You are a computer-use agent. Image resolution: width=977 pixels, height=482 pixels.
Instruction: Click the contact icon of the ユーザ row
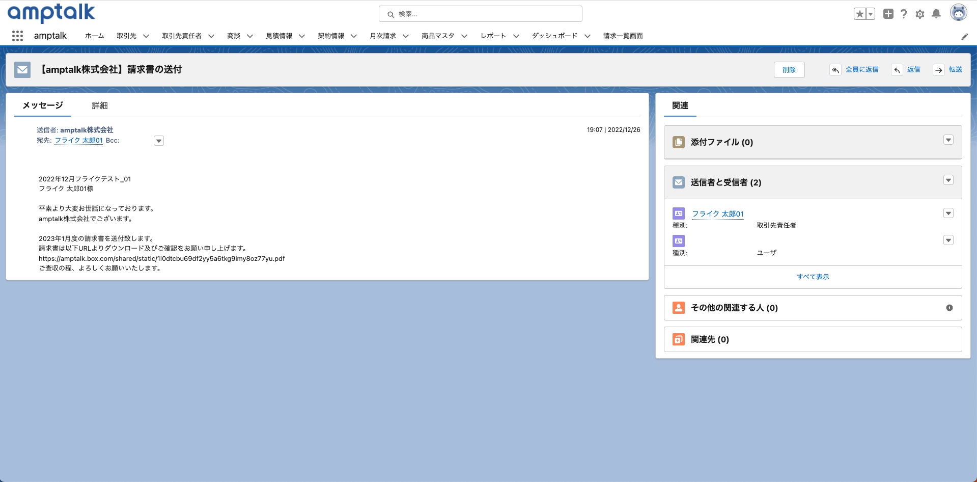click(679, 241)
